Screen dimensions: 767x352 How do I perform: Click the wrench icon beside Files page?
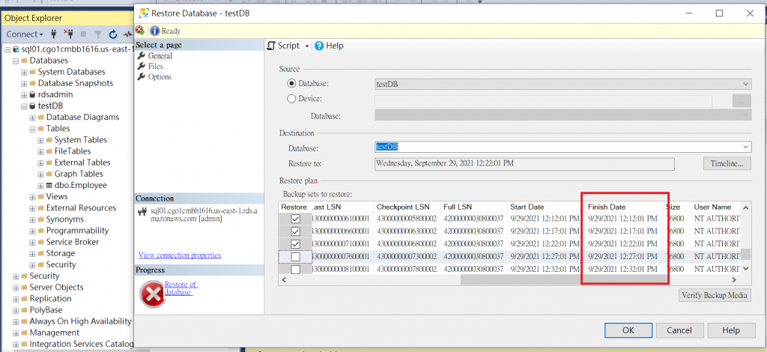(x=142, y=66)
